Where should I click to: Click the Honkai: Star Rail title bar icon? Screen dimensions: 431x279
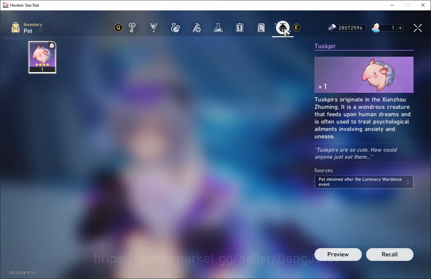tap(6, 5)
